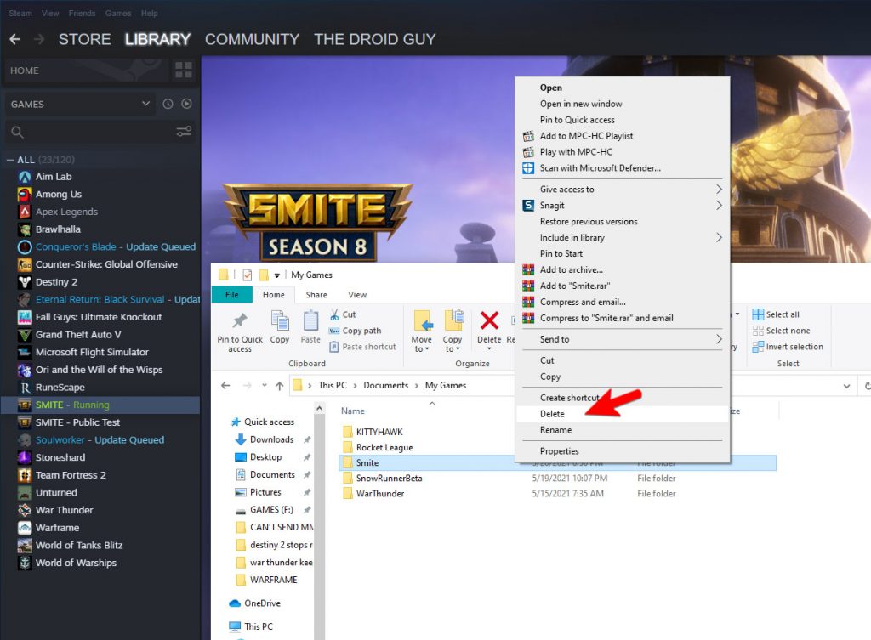Click Documents in the address breadcrumb

tap(385, 386)
